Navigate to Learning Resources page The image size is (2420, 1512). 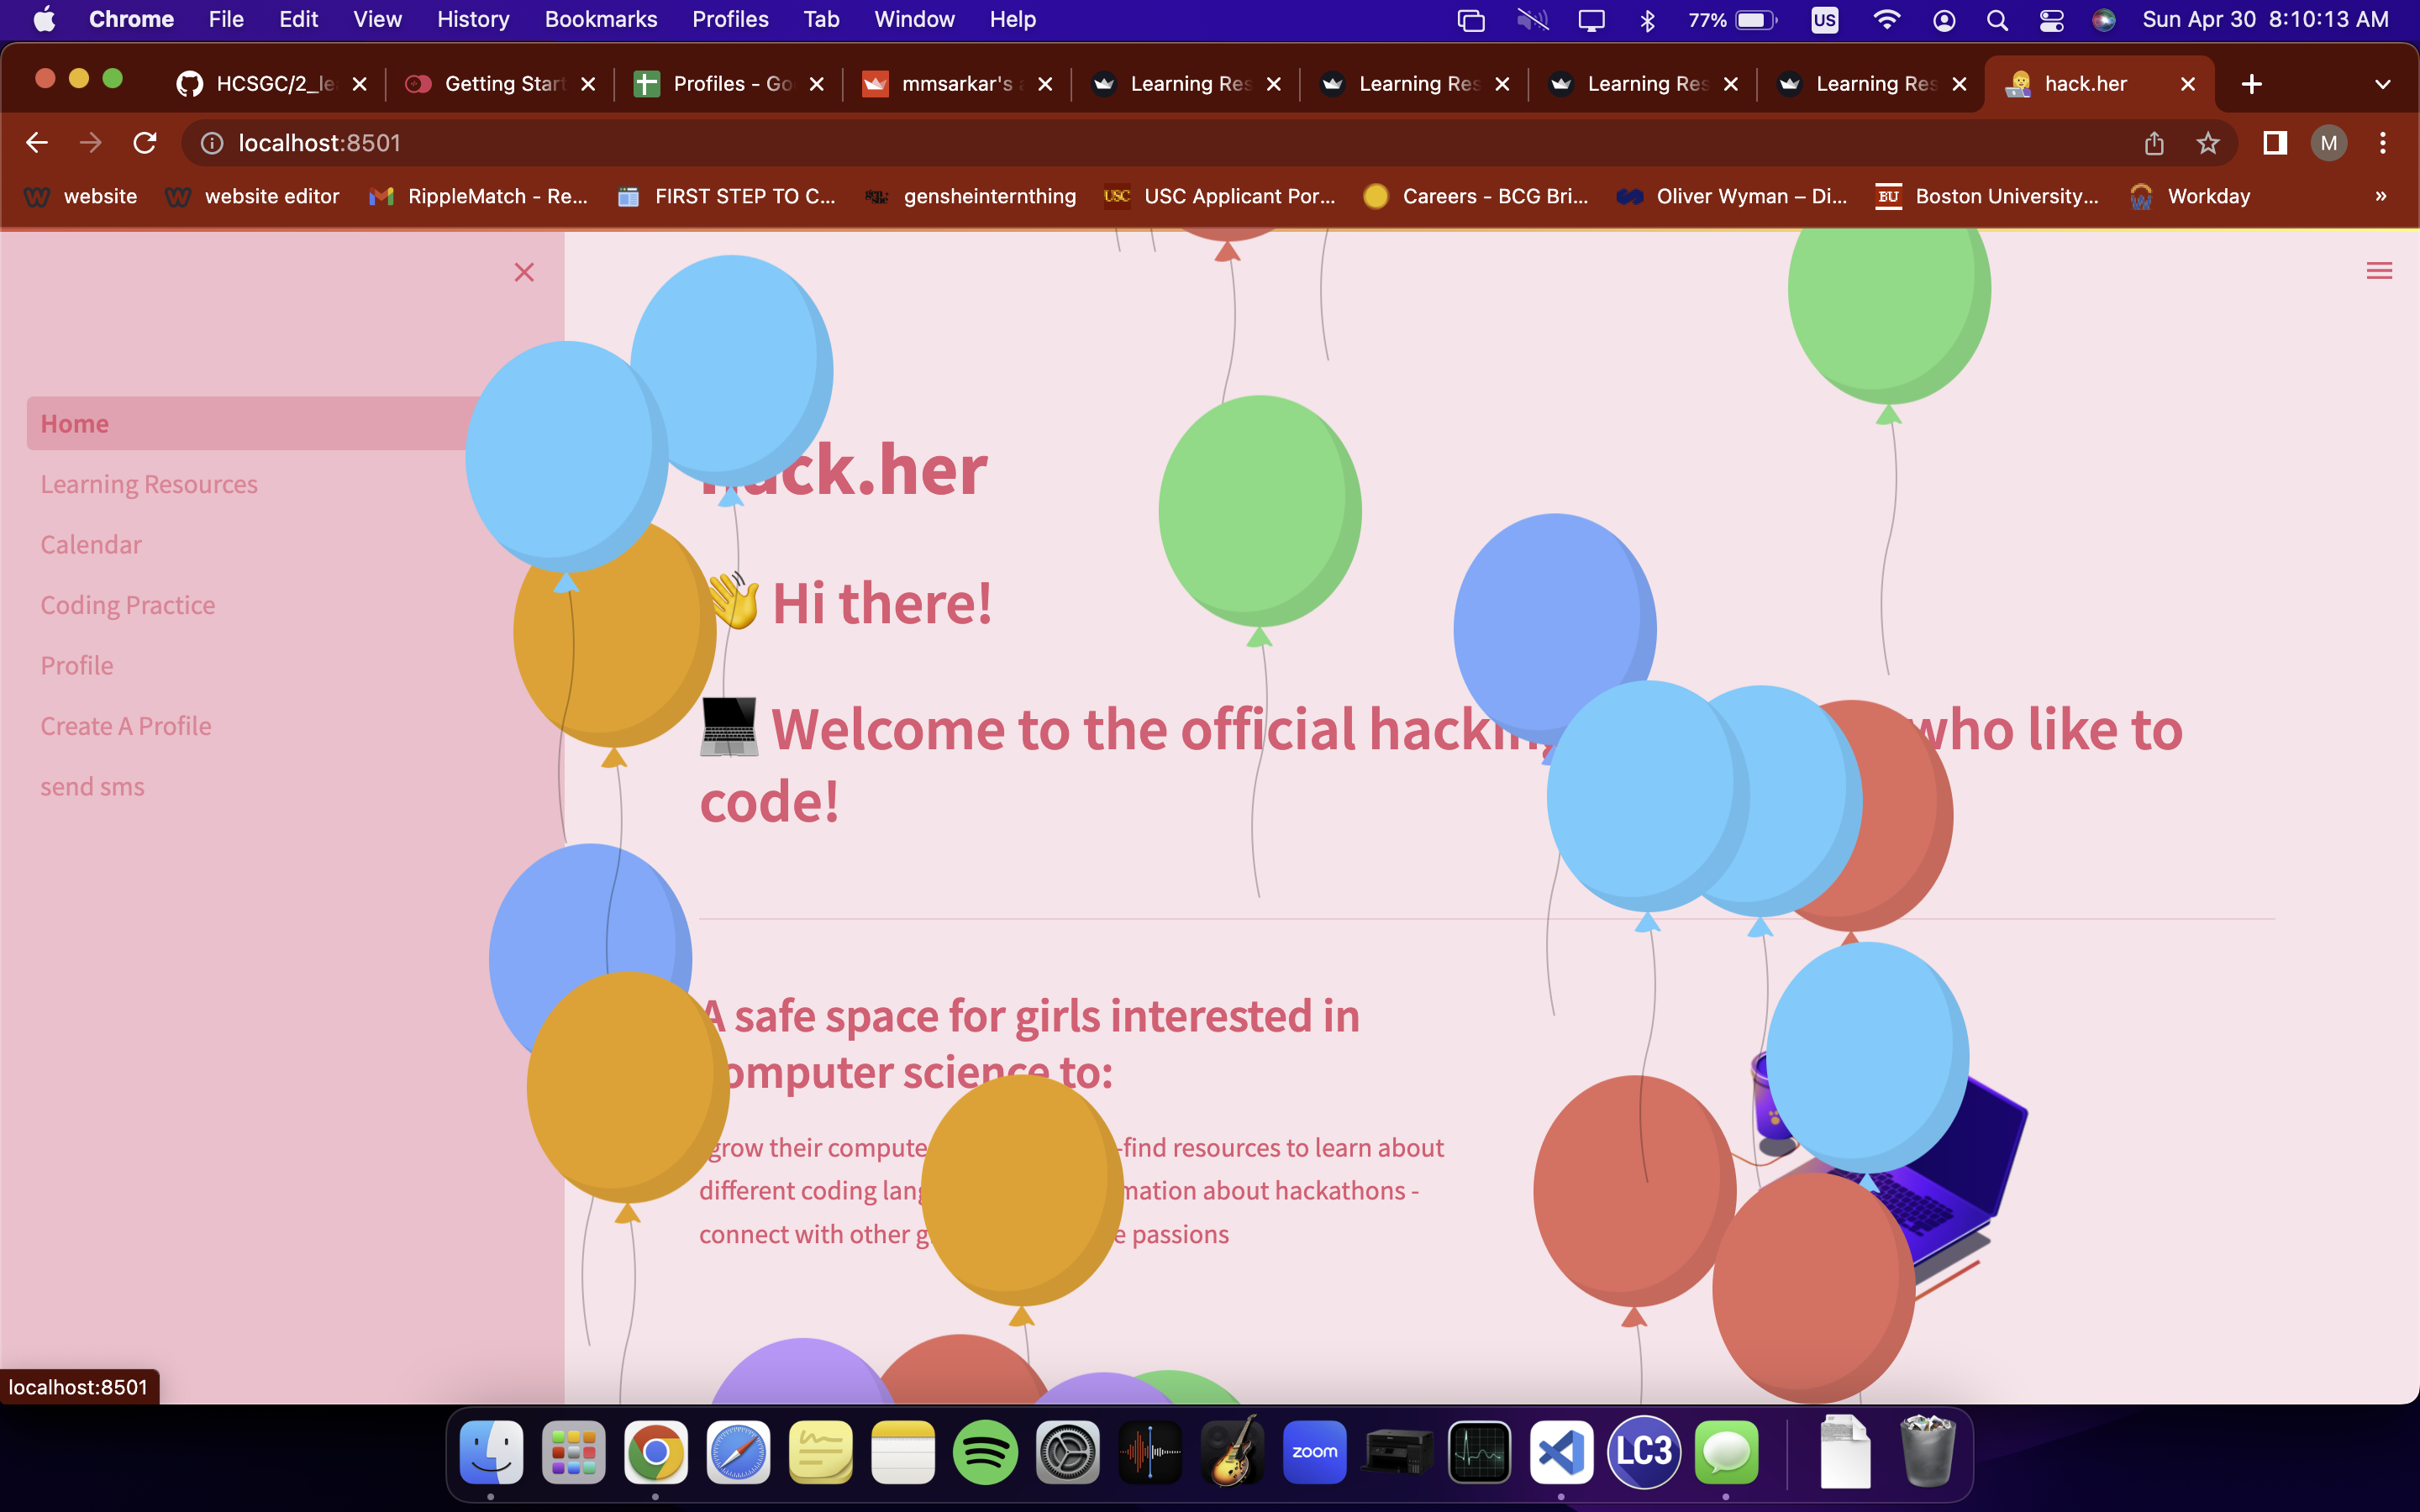click(149, 484)
